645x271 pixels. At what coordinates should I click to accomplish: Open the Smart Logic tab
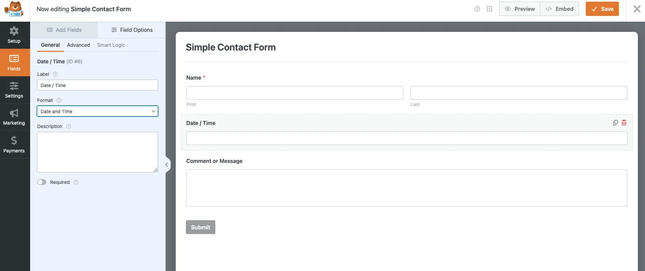point(111,45)
